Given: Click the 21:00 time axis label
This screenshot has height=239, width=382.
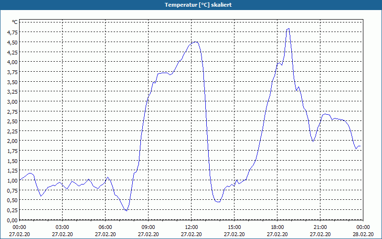Looking at the screenshot, I should [x=320, y=228].
